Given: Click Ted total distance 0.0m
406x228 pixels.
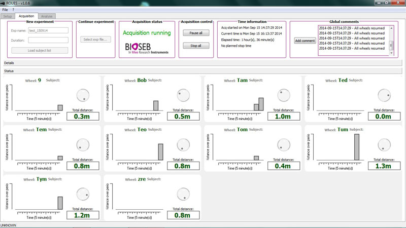Looking at the screenshot, I should (384, 117).
